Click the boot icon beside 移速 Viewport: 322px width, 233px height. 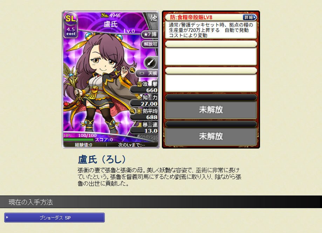[139, 125]
